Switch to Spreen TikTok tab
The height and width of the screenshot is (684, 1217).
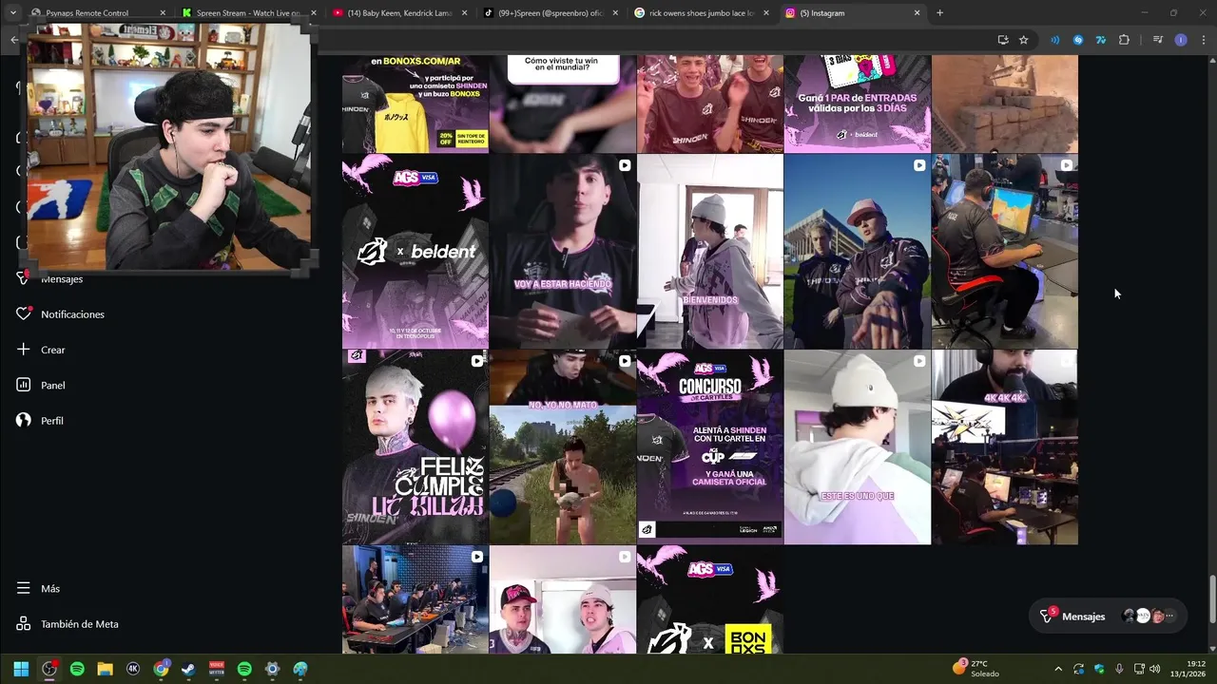pyautogui.click(x=550, y=13)
